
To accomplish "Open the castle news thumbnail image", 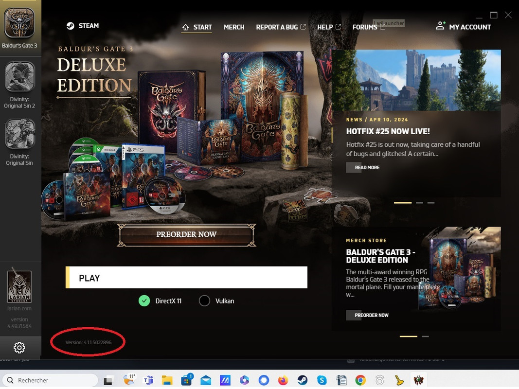I will 416,80.
